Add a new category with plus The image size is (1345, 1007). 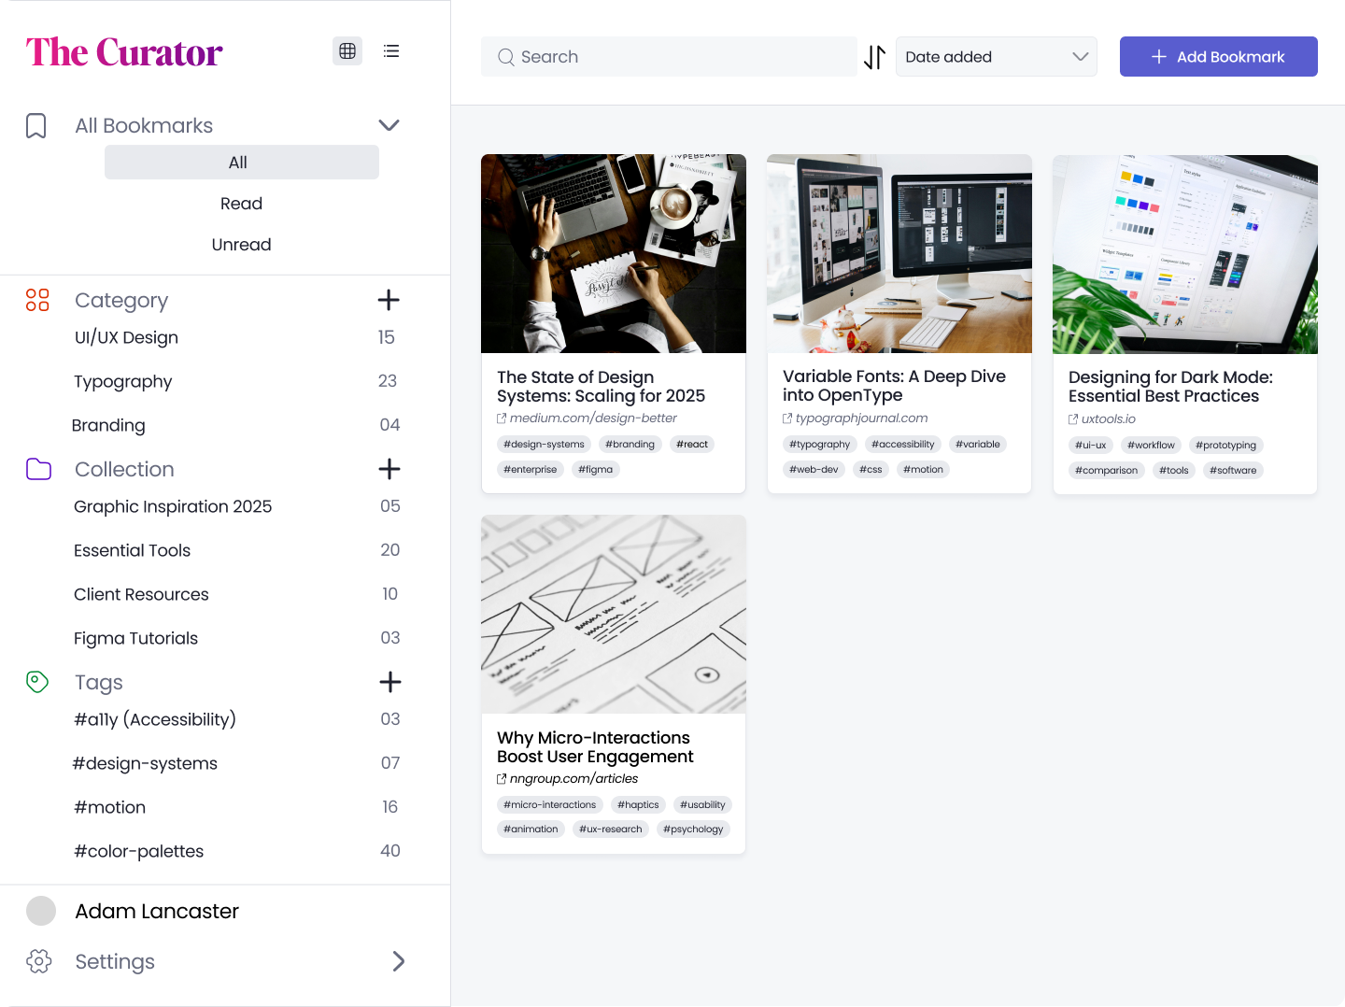click(x=389, y=300)
